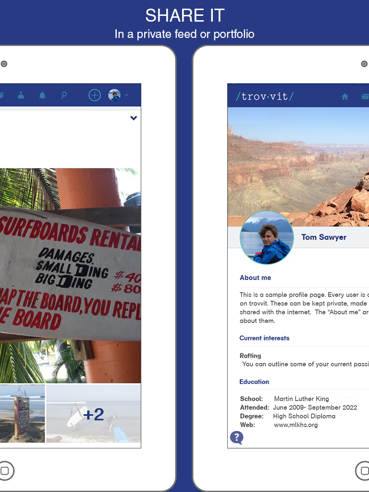Image resolution: width=369 pixels, height=492 pixels.
Task: Select the Tom Sawyer profile name
Action: (324, 237)
